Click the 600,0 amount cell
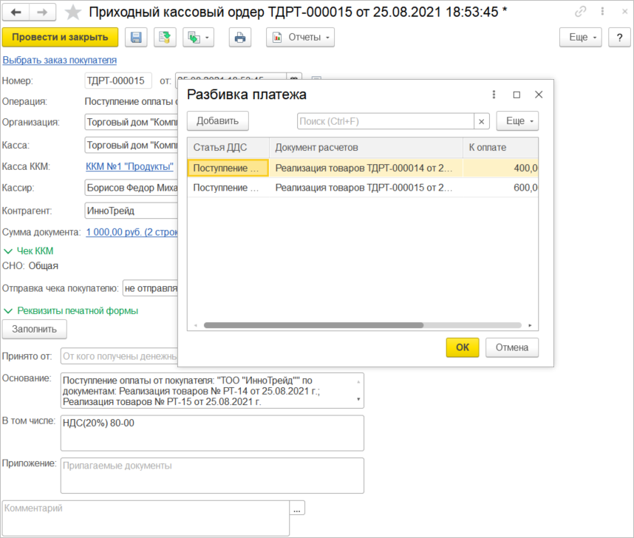Viewport: 634px width, 538px height. click(500, 188)
